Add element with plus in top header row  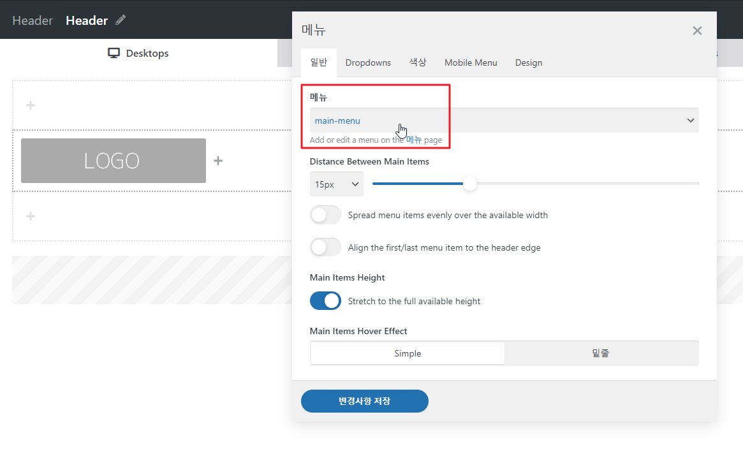tap(31, 105)
